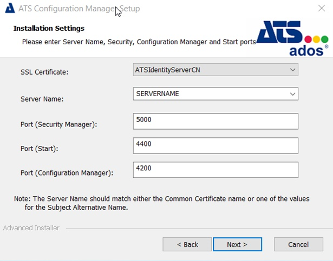Select the ATSIdentityServerCN combo box value
Screen dimensions: 333x261
210,70
